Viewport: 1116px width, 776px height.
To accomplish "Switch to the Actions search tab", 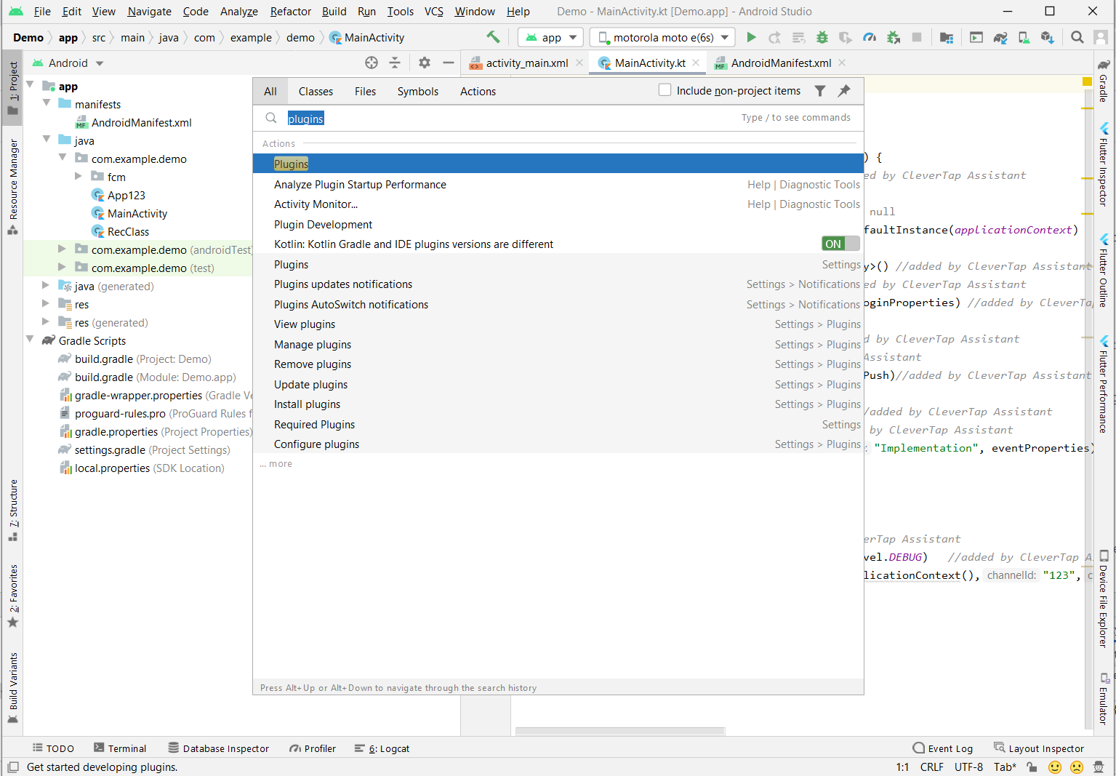I will (478, 91).
